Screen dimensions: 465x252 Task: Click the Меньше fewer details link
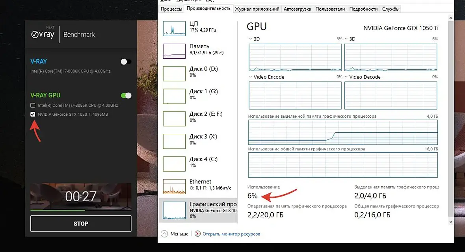click(x=179, y=234)
